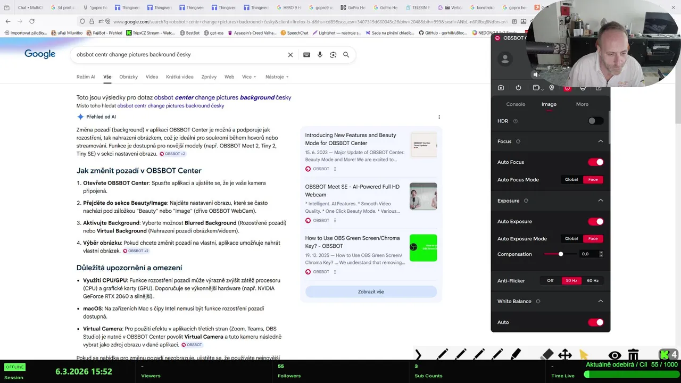Click the OBSBOT video record icon
Viewport: 681px width, 383px height.
(x=536, y=88)
